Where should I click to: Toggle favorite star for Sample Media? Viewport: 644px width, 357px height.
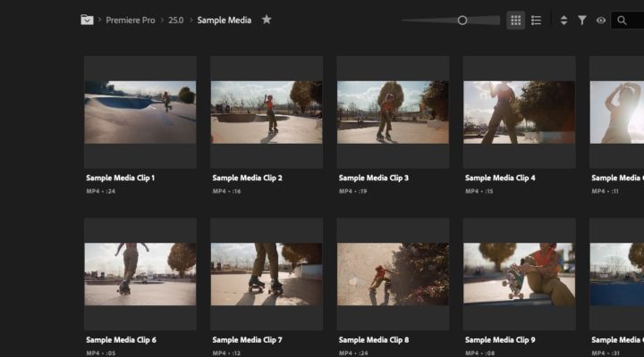[x=267, y=20]
